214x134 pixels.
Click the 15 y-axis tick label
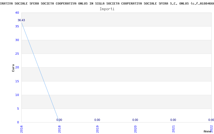(x=17, y=81)
